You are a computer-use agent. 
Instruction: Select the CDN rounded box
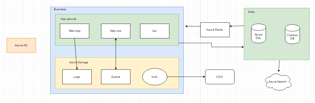tap(220, 77)
